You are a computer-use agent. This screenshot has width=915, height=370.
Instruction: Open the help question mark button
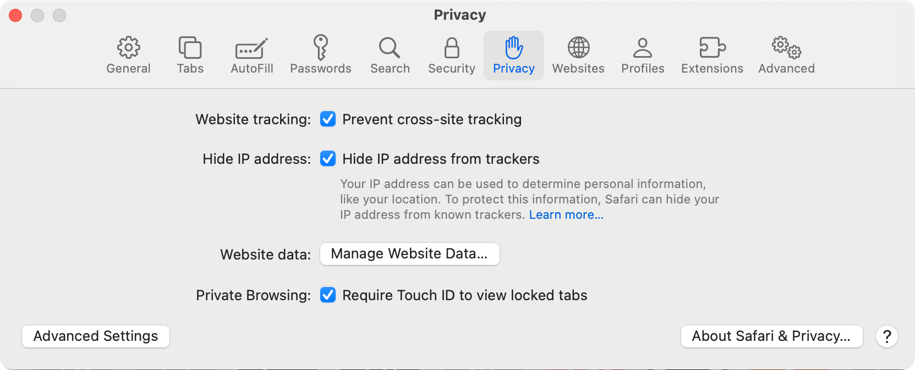(x=886, y=336)
